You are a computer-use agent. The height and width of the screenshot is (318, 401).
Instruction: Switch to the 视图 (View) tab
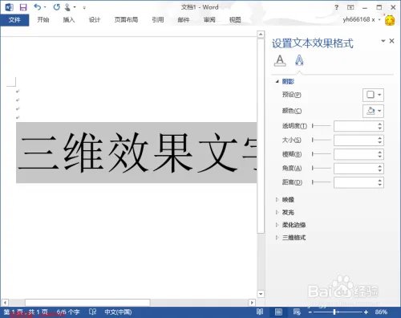(235, 20)
